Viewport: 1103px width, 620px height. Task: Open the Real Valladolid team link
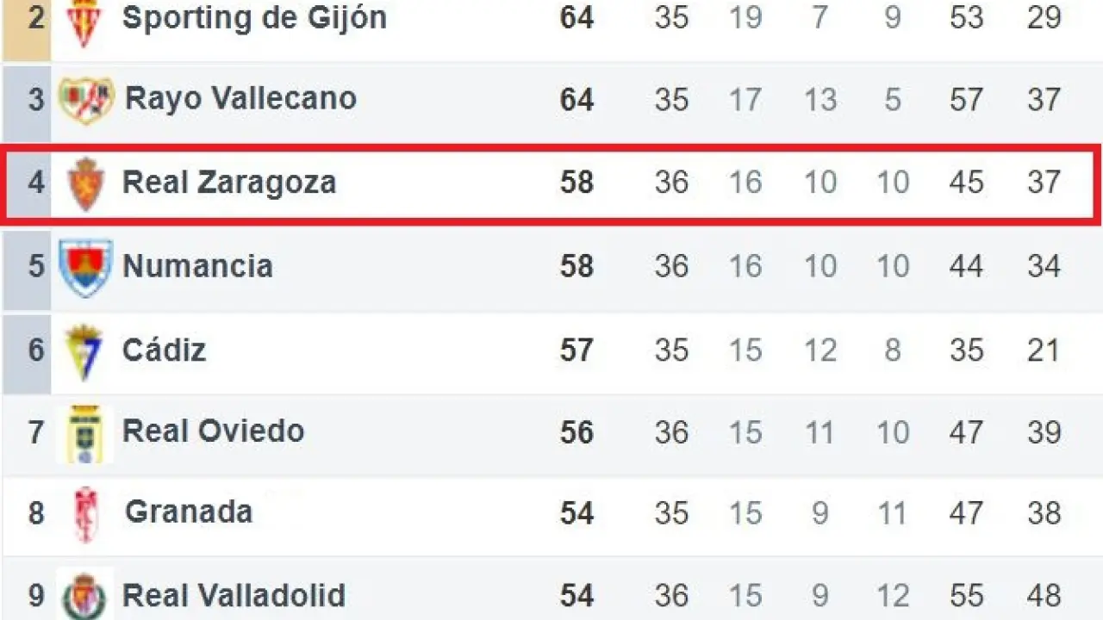234,595
